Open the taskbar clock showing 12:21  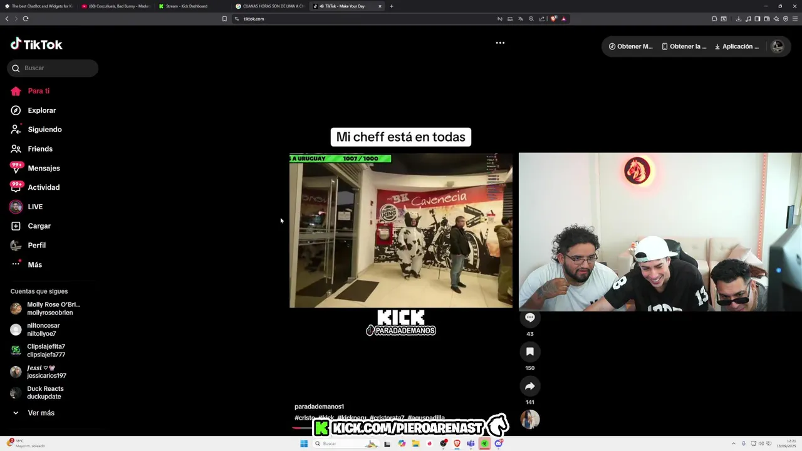[x=786, y=443]
